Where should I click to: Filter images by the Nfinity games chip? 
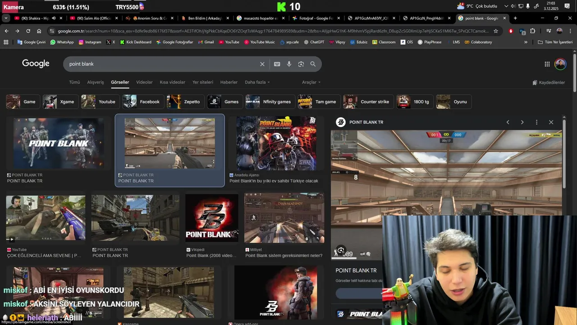coord(270,102)
